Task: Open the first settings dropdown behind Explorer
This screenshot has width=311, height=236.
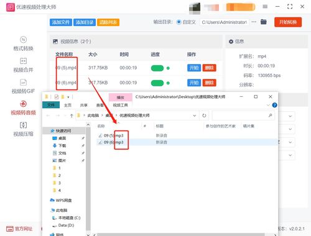Action: click(290, 116)
